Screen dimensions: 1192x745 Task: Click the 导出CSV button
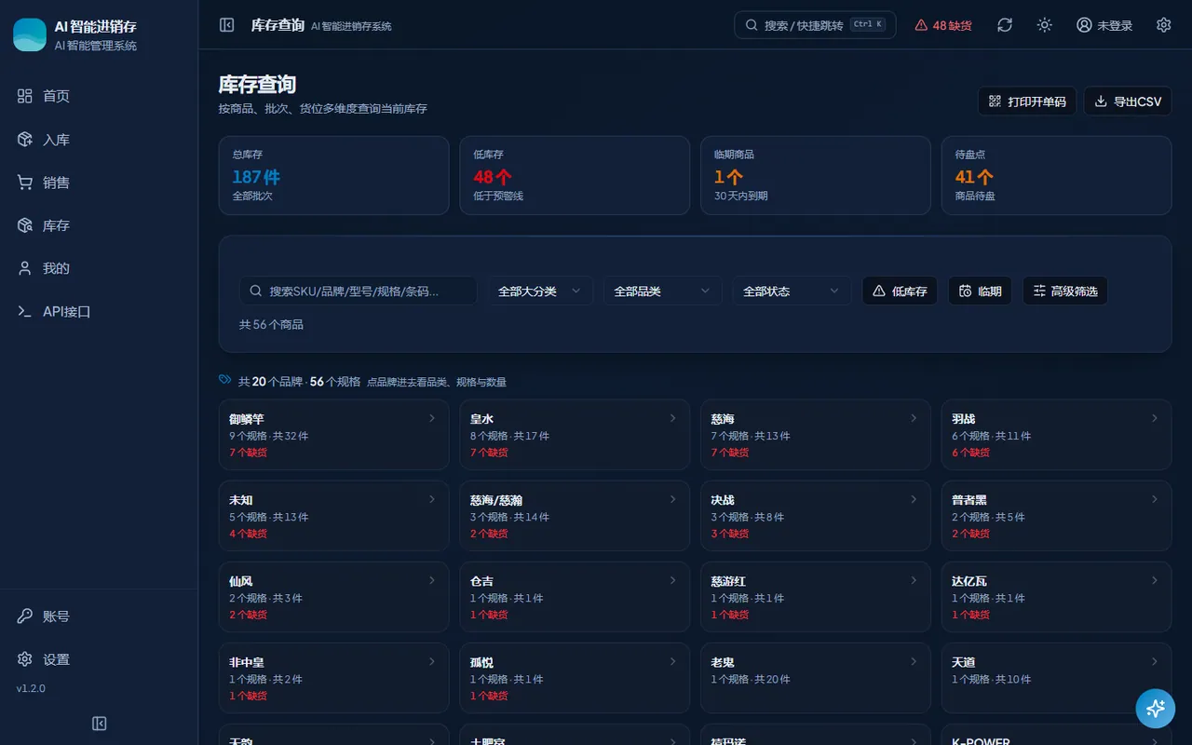[x=1128, y=101]
